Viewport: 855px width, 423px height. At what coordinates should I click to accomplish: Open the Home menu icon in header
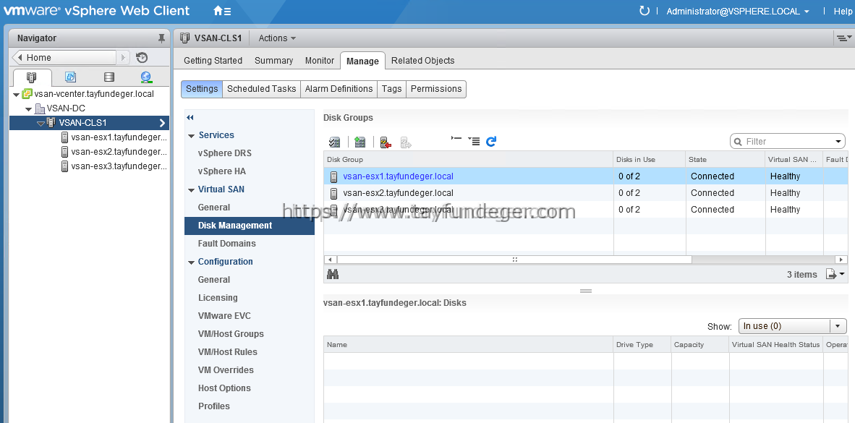[222, 11]
